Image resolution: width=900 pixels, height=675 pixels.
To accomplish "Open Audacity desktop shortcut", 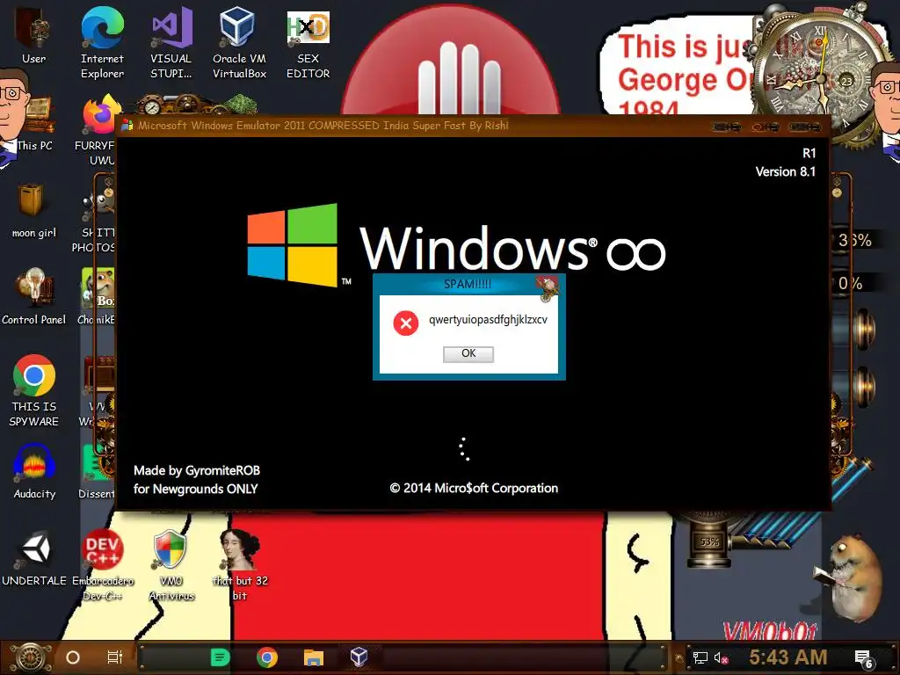I will pyautogui.click(x=34, y=471).
